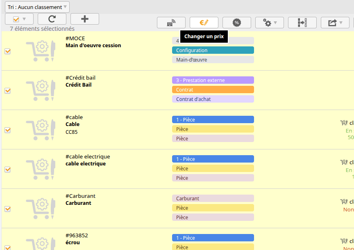Click the blue 1 - Pièce tag in Cable row

coord(213,119)
